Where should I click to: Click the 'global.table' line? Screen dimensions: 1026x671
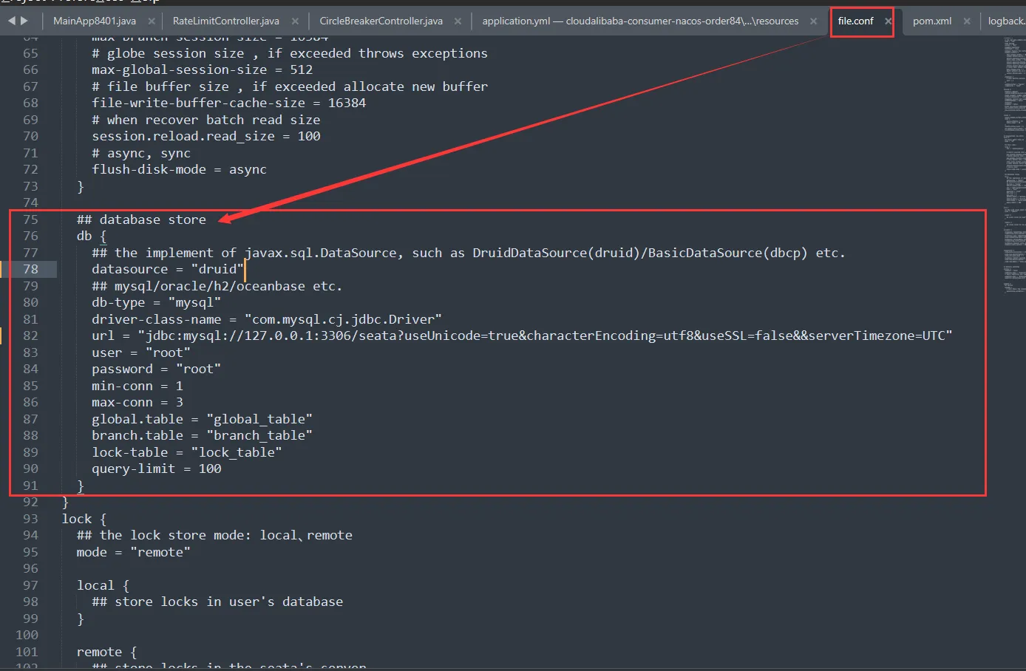202,419
